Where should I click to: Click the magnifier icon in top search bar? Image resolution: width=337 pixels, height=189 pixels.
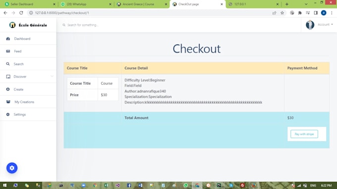[64, 25]
